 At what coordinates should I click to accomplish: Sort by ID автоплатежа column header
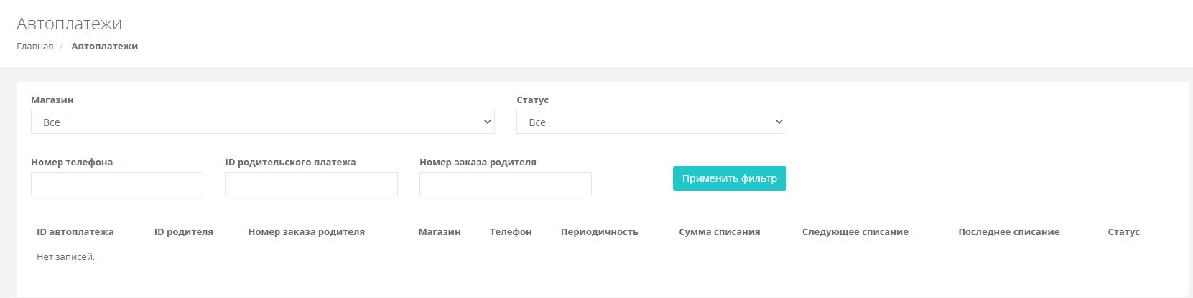click(x=75, y=232)
